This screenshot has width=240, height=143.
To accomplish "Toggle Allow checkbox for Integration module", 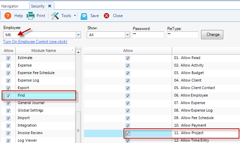I will (8, 126).
